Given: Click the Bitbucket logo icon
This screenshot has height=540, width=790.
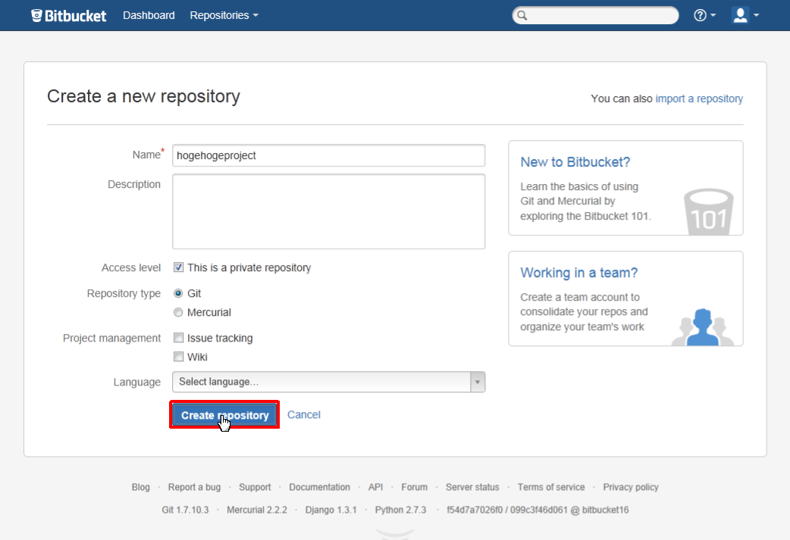Looking at the screenshot, I should pyautogui.click(x=37, y=15).
